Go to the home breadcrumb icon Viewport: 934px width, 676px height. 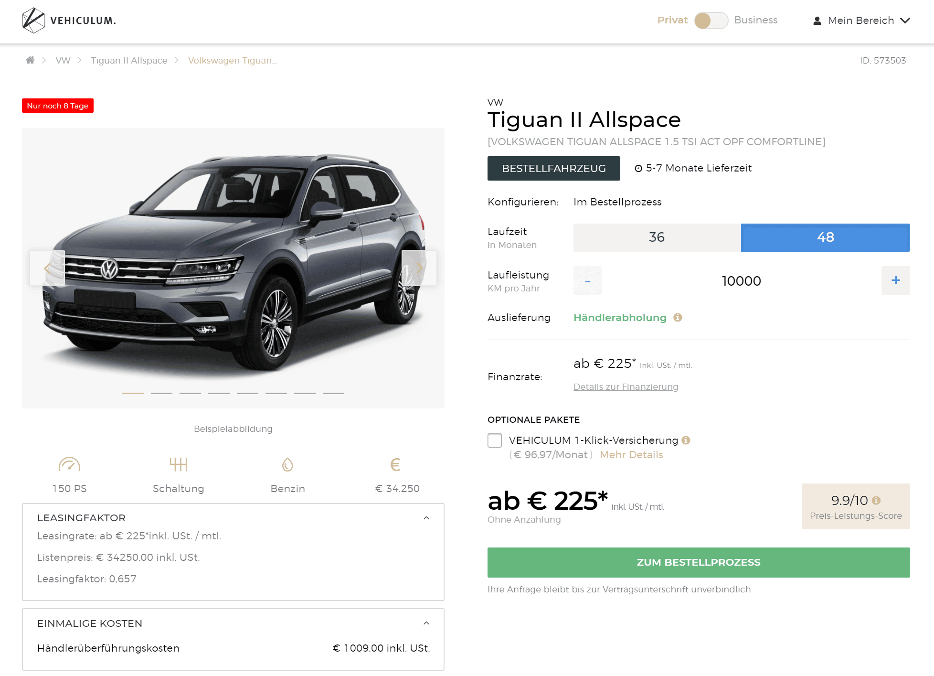[x=30, y=60]
